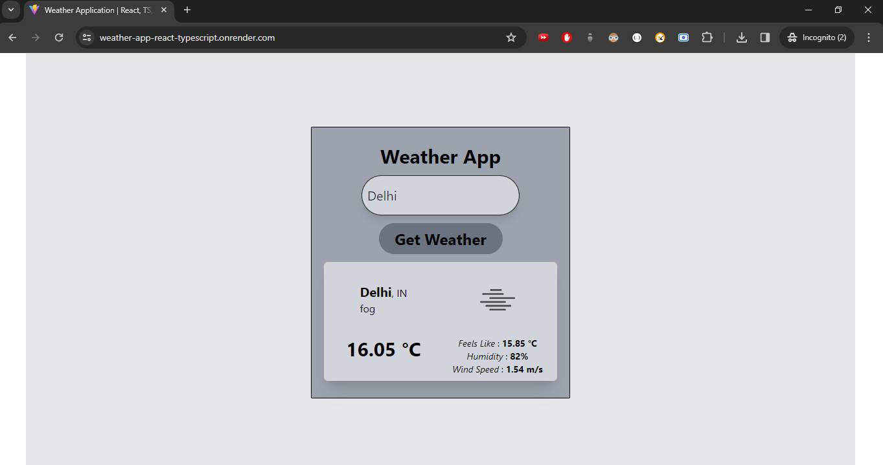Go back using the navigation arrow

tap(12, 38)
